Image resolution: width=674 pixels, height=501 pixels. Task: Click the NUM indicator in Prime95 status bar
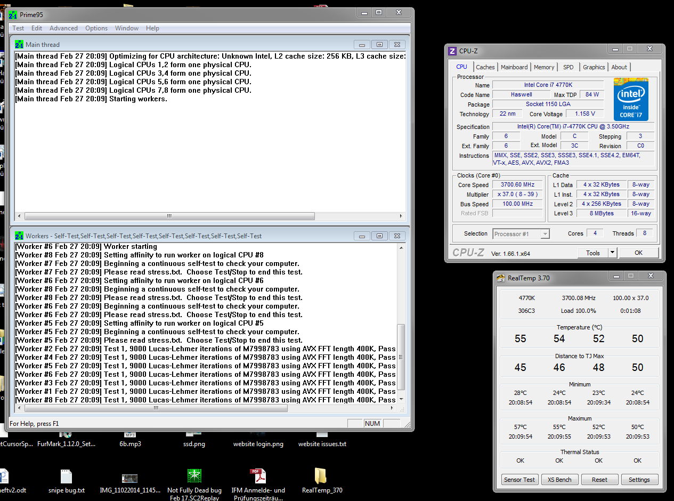point(372,423)
